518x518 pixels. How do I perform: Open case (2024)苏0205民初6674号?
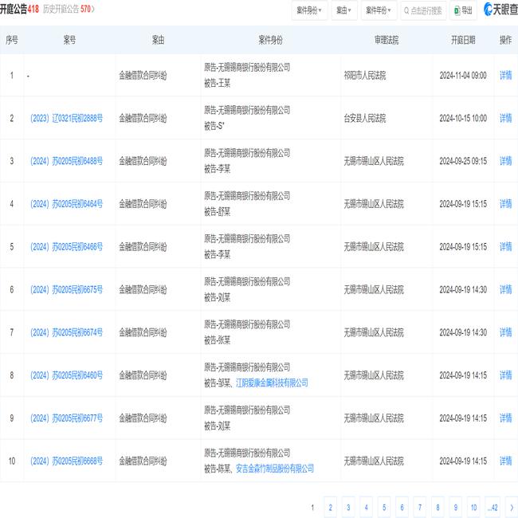[x=66, y=332]
